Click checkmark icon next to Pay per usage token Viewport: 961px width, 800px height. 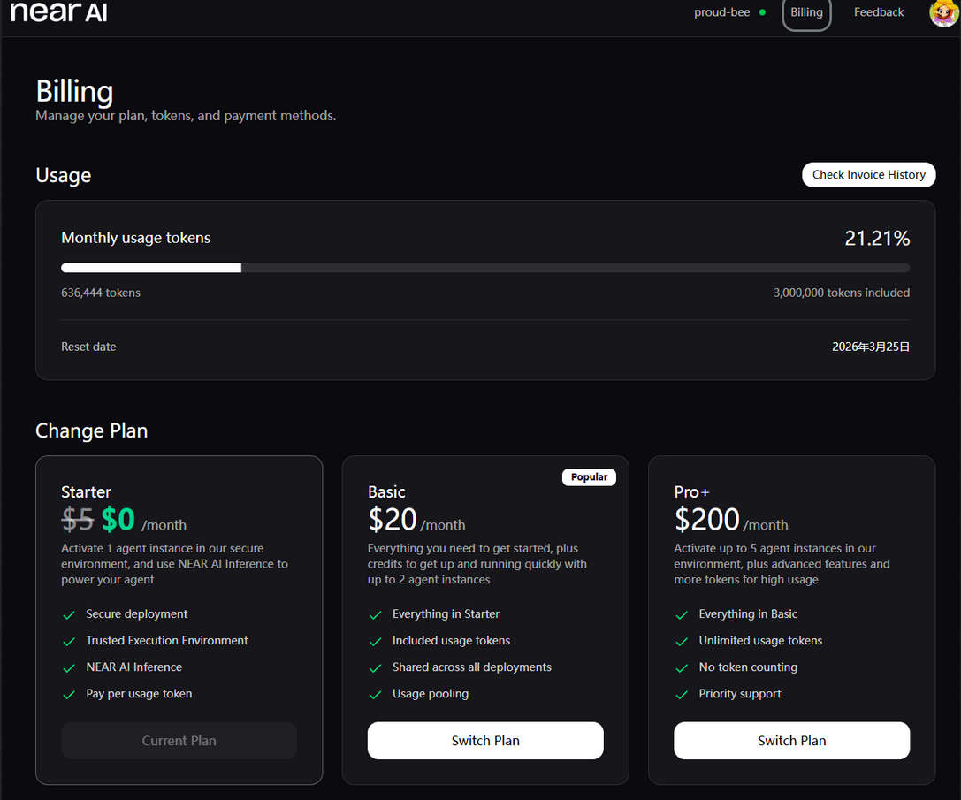(69, 695)
